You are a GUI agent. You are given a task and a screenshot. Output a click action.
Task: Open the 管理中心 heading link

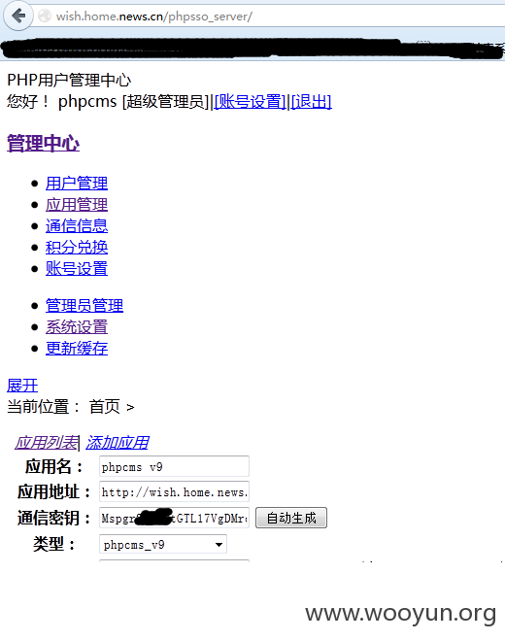click(44, 144)
